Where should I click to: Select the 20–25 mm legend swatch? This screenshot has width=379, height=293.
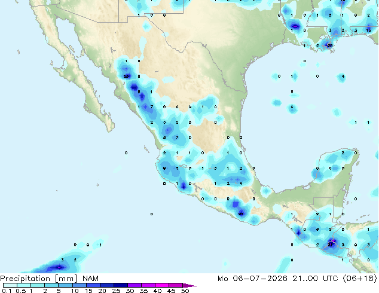click(106, 285)
